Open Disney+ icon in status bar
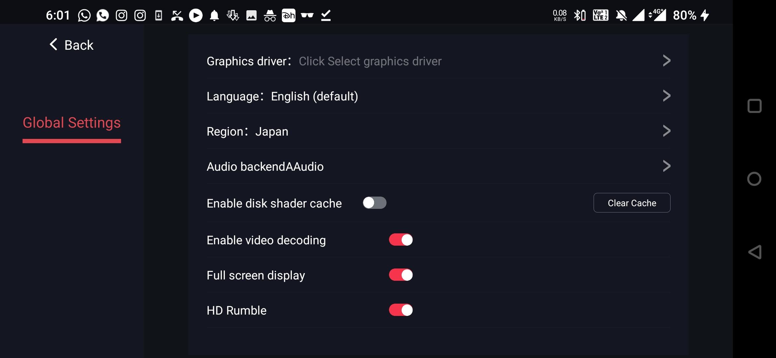 (288, 15)
